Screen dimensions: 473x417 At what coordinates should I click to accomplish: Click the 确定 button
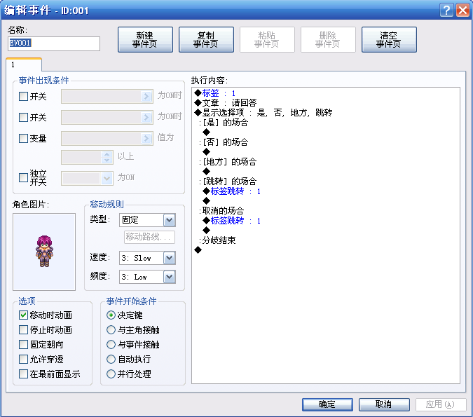(x=327, y=404)
